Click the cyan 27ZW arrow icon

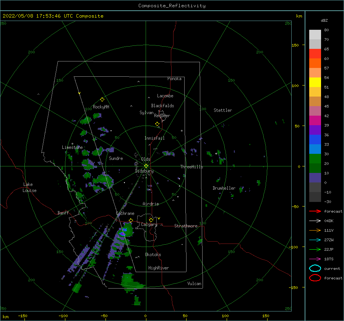pyautogui.click(x=315, y=240)
